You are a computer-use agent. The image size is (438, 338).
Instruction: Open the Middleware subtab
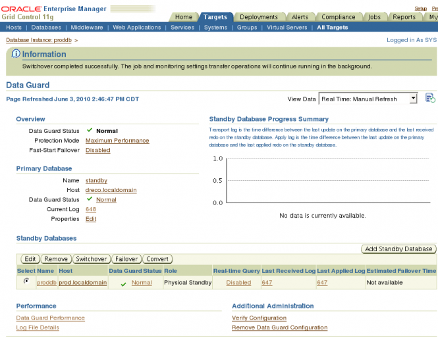pyautogui.click(x=86, y=28)
